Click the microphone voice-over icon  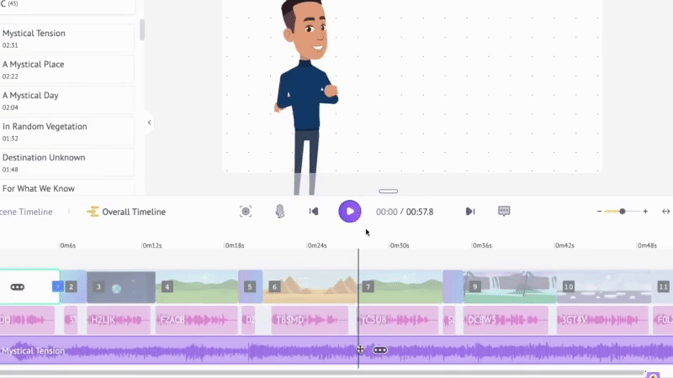[279, 212]
